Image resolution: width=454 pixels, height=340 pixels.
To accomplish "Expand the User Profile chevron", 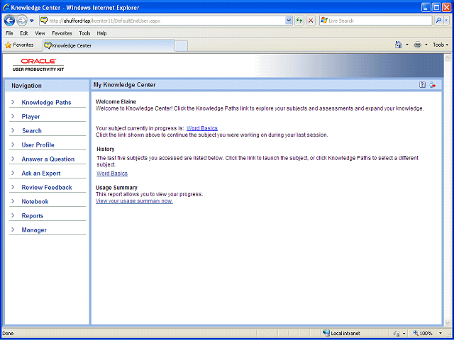I will (x=13, y=144).
